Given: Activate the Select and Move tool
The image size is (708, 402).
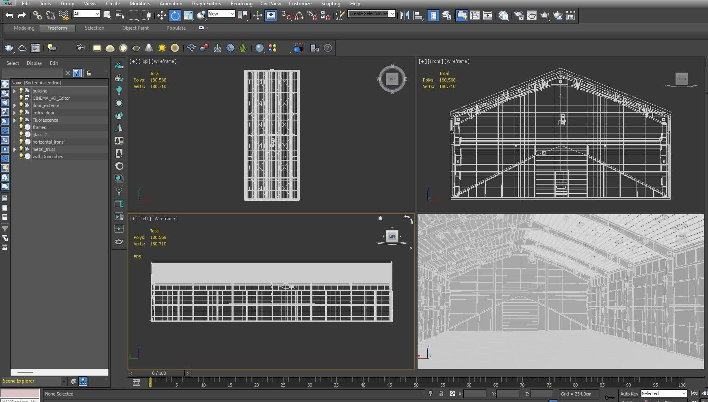Looking at the screenshot, I should click(162, 15).
